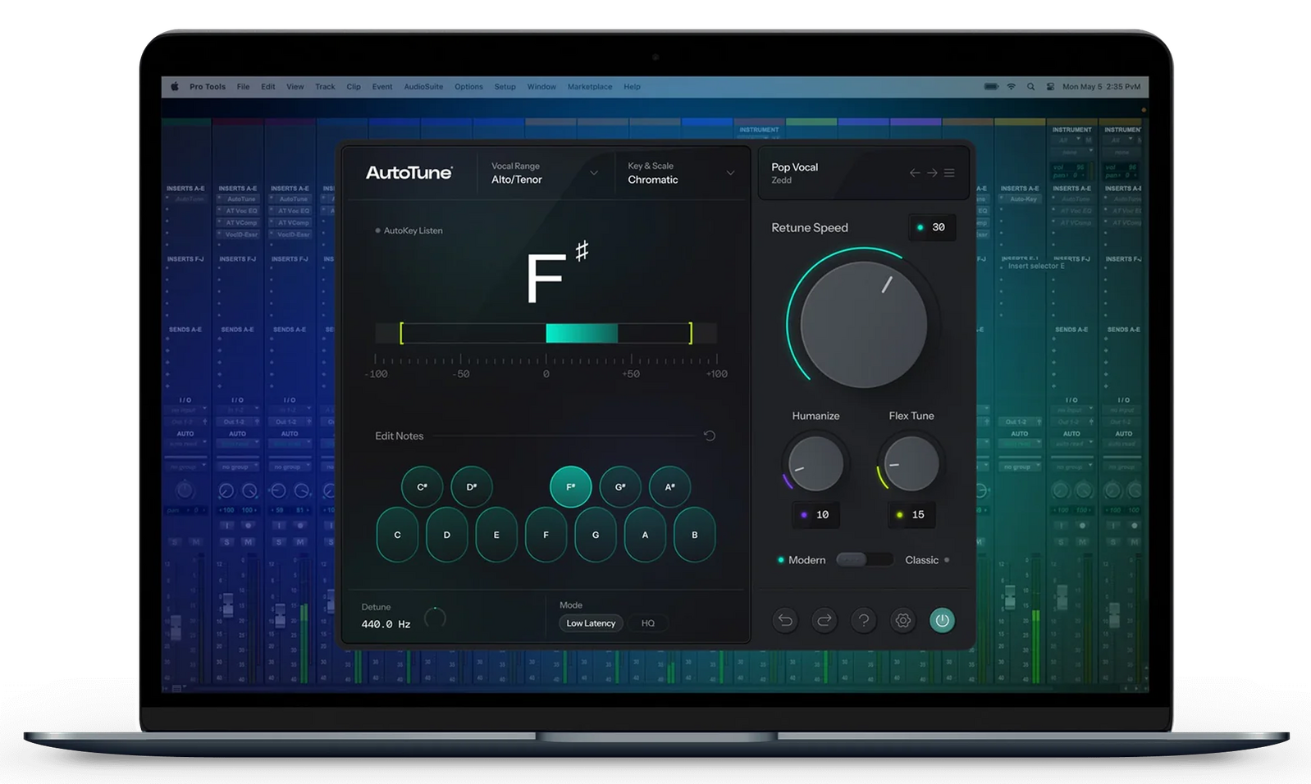Select HQ mode

[x=648, y=623]
